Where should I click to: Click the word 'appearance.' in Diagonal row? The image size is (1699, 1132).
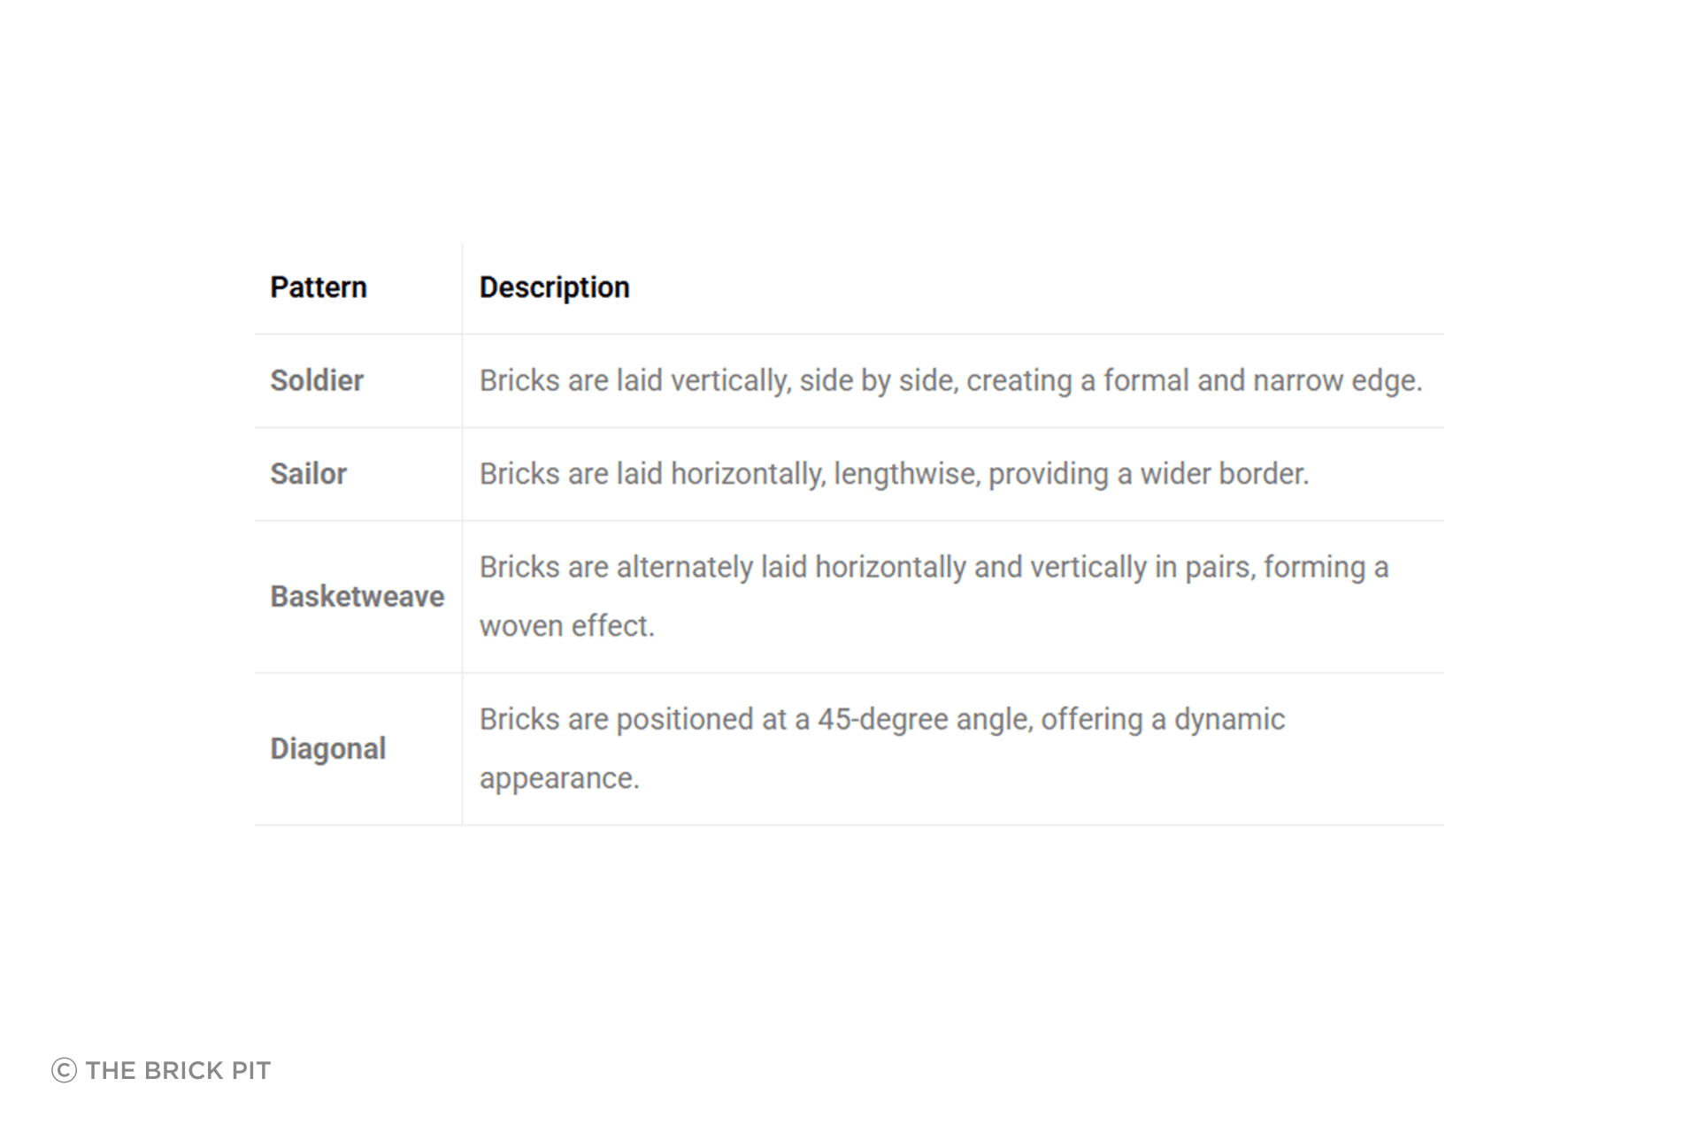coord(559,779)
